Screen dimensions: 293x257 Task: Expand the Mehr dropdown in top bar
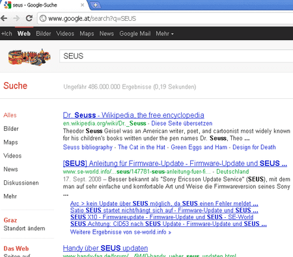click(x=165, y=34)
